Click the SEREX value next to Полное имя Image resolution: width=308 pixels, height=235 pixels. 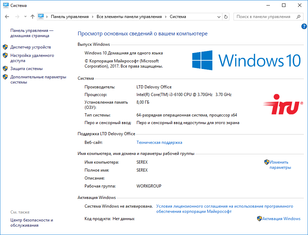[x=142, y=170]
